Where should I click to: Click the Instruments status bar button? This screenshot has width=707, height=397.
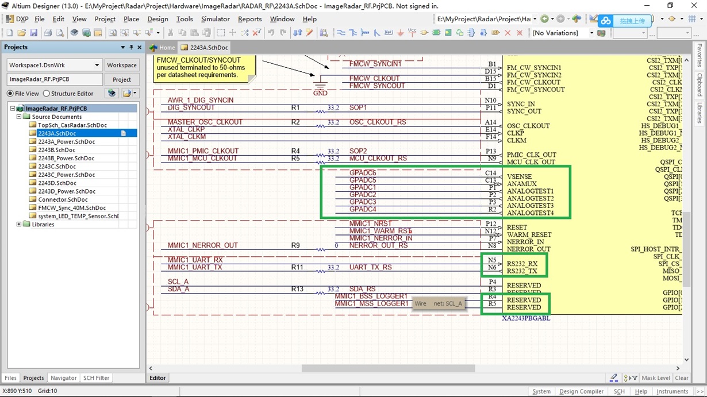(672, 391)
